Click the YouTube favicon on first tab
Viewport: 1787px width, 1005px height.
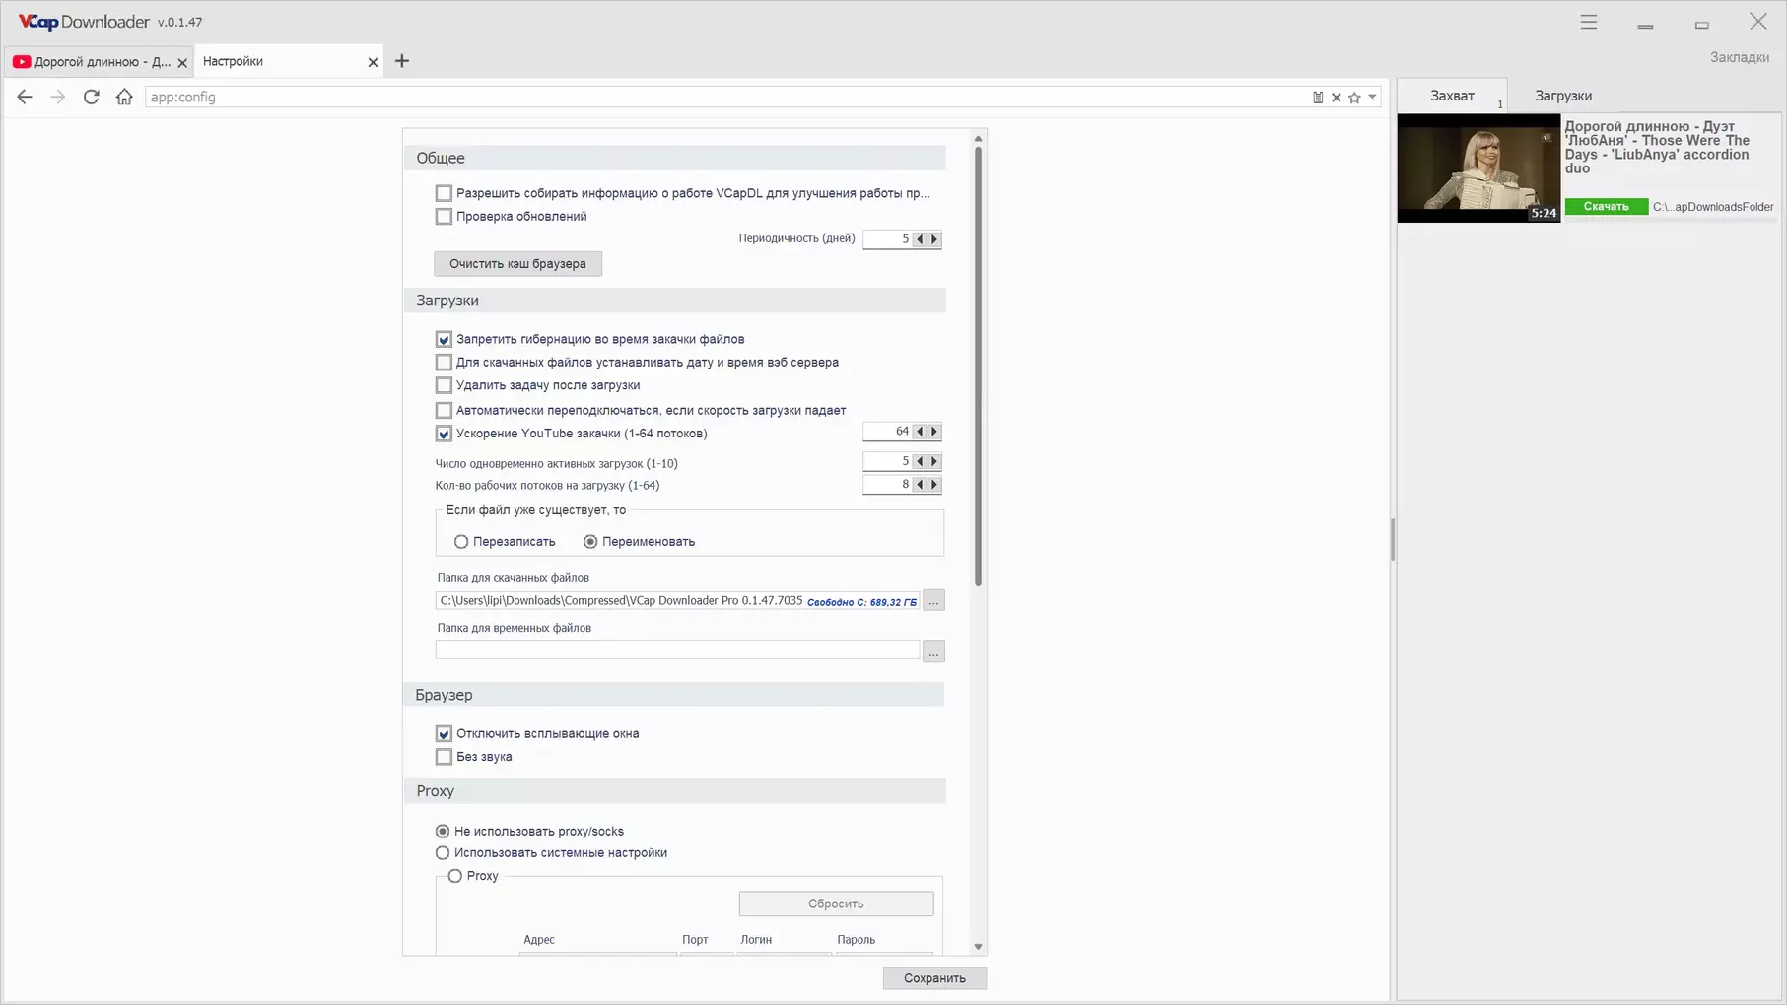22,61
